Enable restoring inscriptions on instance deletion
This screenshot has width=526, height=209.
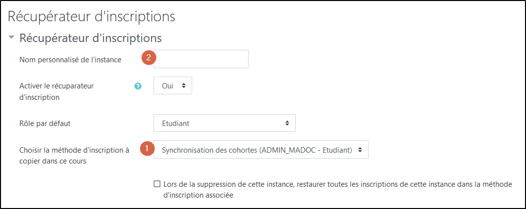(x=157, y=184)
